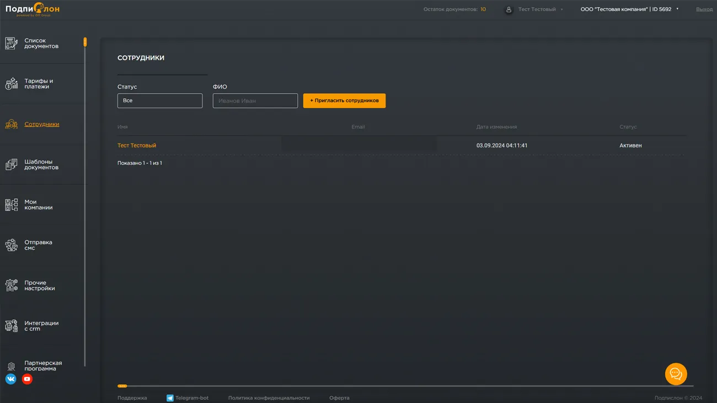
Task: Click the document list sidebar icon
Action: point(12,44)
